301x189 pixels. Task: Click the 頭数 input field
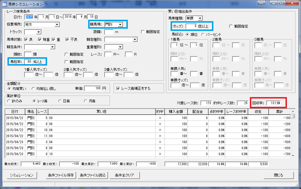pos(28,54)
